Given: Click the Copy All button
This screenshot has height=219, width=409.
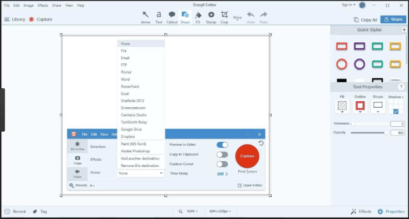Looking at the screenshot, I should coord(366,20).
